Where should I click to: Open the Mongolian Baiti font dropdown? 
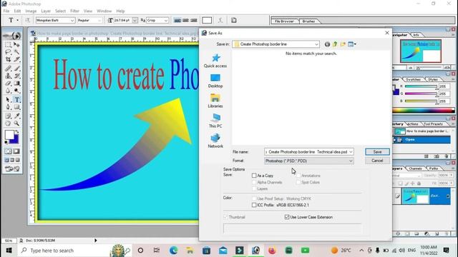[72, 21]
